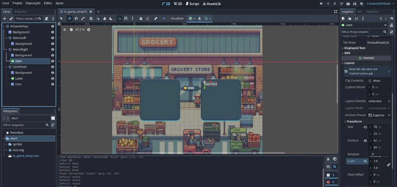Viewport: 397px width, 187px height.
Task: Stop the running project
Action: [334, 3]
